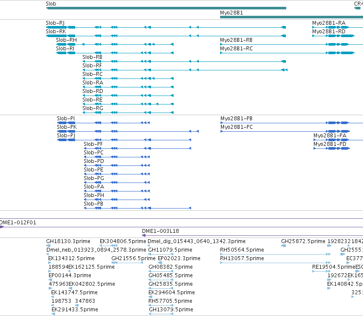Click the EK140842 EST label
Screen dimensions: 363x316
point(345,284)
